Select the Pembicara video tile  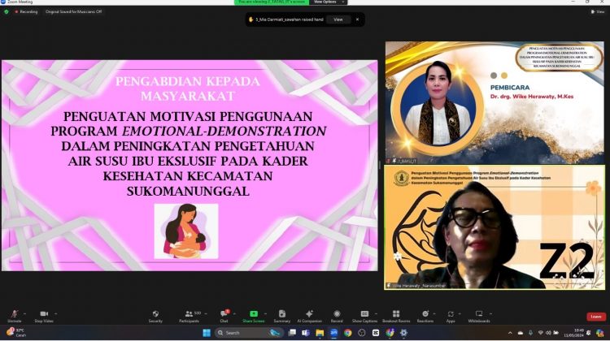click(x=495, y=102)
